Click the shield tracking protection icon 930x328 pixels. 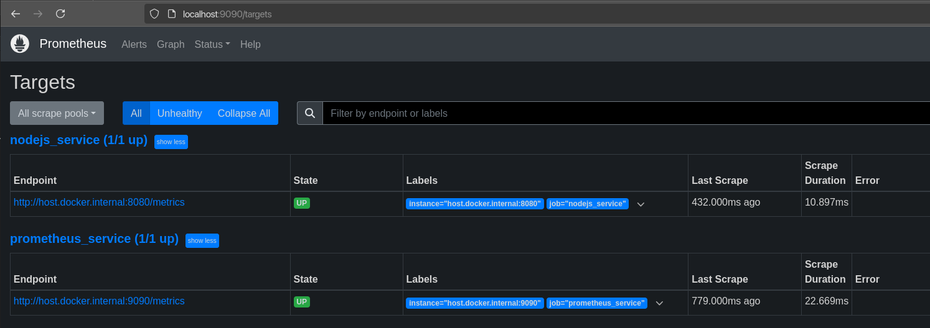pyautogui.click(x=154, y=14)
